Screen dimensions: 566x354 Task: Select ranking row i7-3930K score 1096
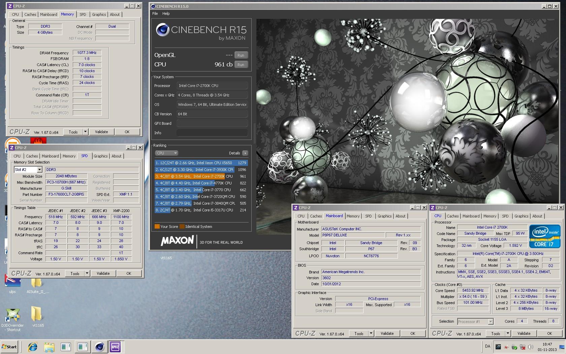click(x=201, y=170)
